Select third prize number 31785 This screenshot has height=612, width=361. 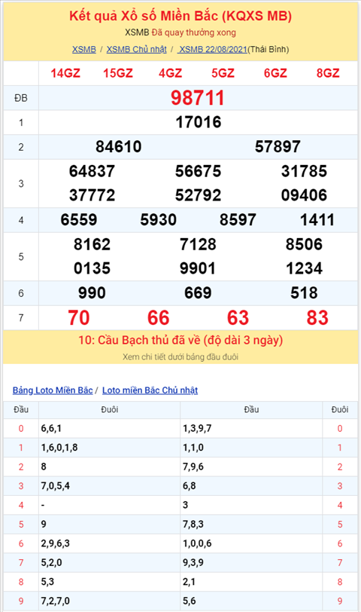point(304,171)
